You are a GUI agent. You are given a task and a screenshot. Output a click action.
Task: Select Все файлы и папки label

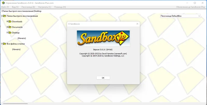click(16, 44)
